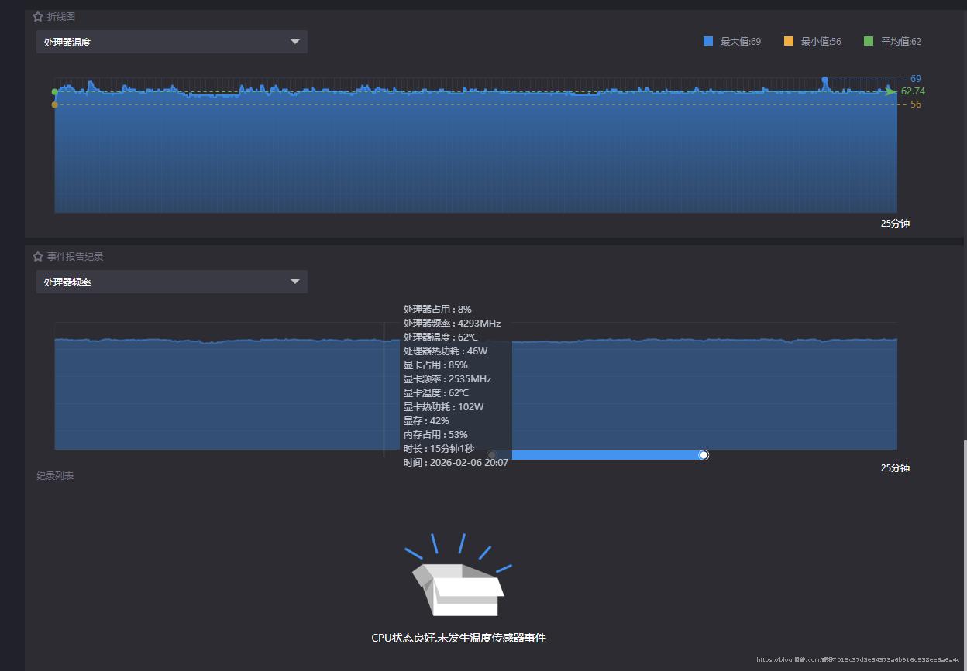Click the dark left handle of the time range slider

tap(491, 455)
